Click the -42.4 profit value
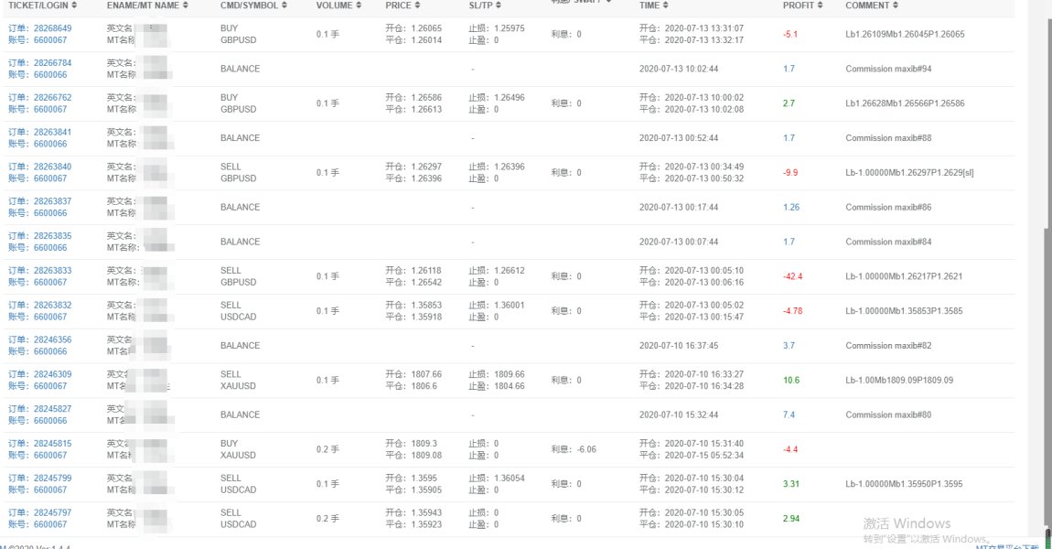The width and height of the screenshot is (1052, 549). pyautogui.click(x=792, y=276)
